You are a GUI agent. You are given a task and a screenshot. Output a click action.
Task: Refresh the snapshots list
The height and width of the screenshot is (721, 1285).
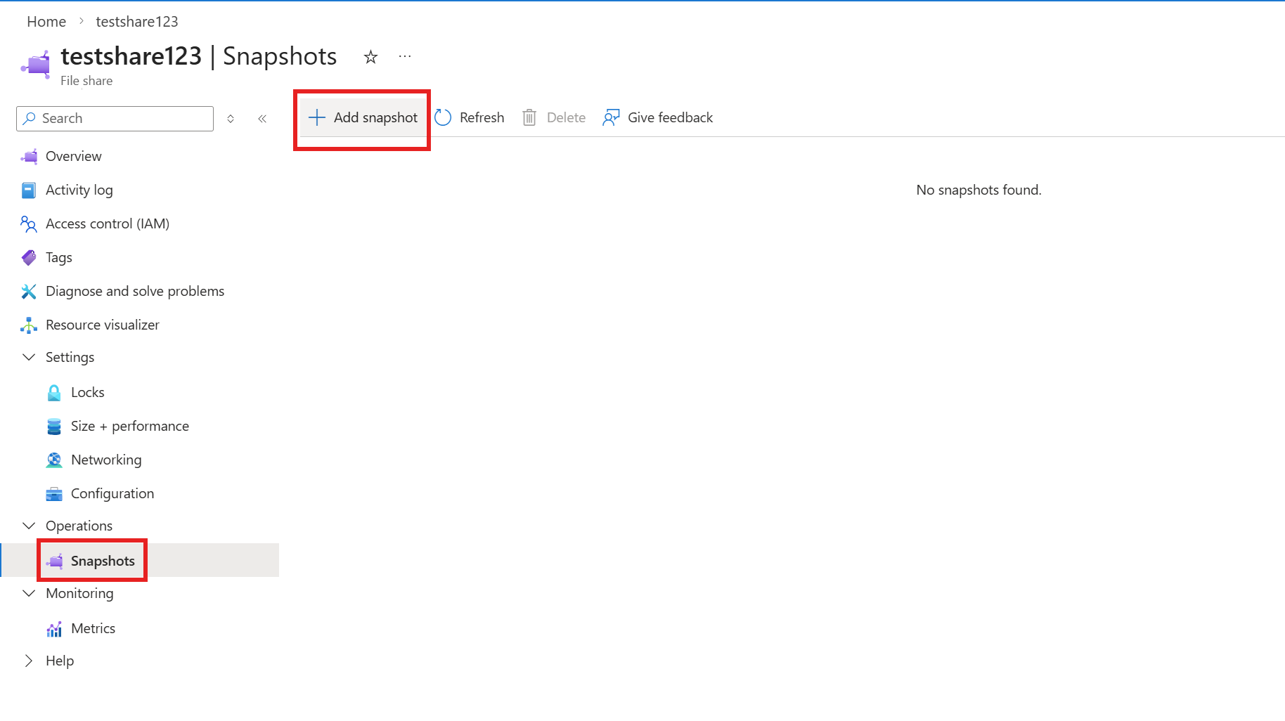470,117
